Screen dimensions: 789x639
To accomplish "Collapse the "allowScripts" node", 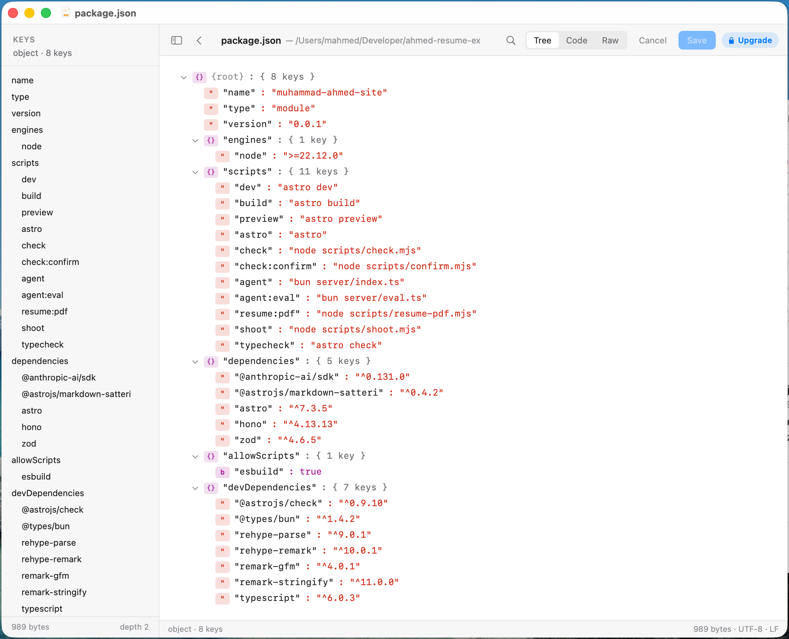I will point(195,456).
